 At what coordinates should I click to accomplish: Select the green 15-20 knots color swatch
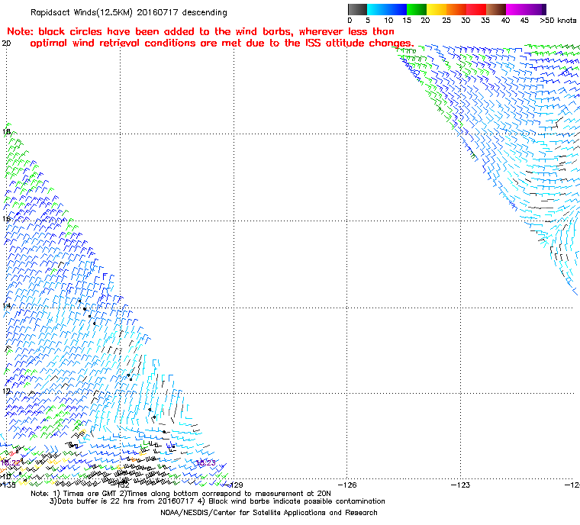417,9
